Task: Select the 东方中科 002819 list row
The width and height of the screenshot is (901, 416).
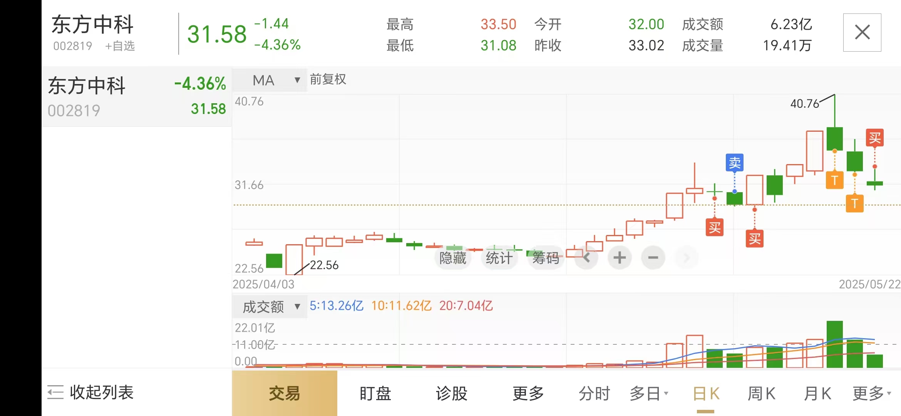Action: click(137, 96)
